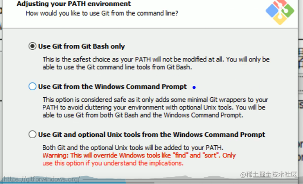This screenshot has height=184, width=303.
Task: Click the red 'use this option if you understand' line
Action: point(112,163)
